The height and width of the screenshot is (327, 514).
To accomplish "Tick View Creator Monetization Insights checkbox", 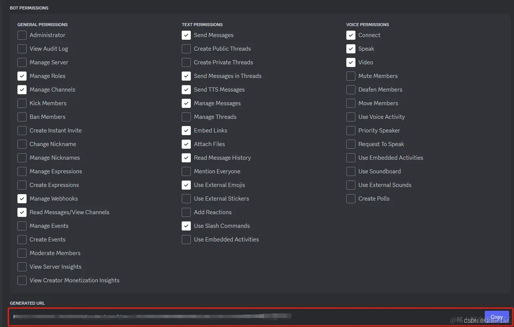I will (22, 280).
